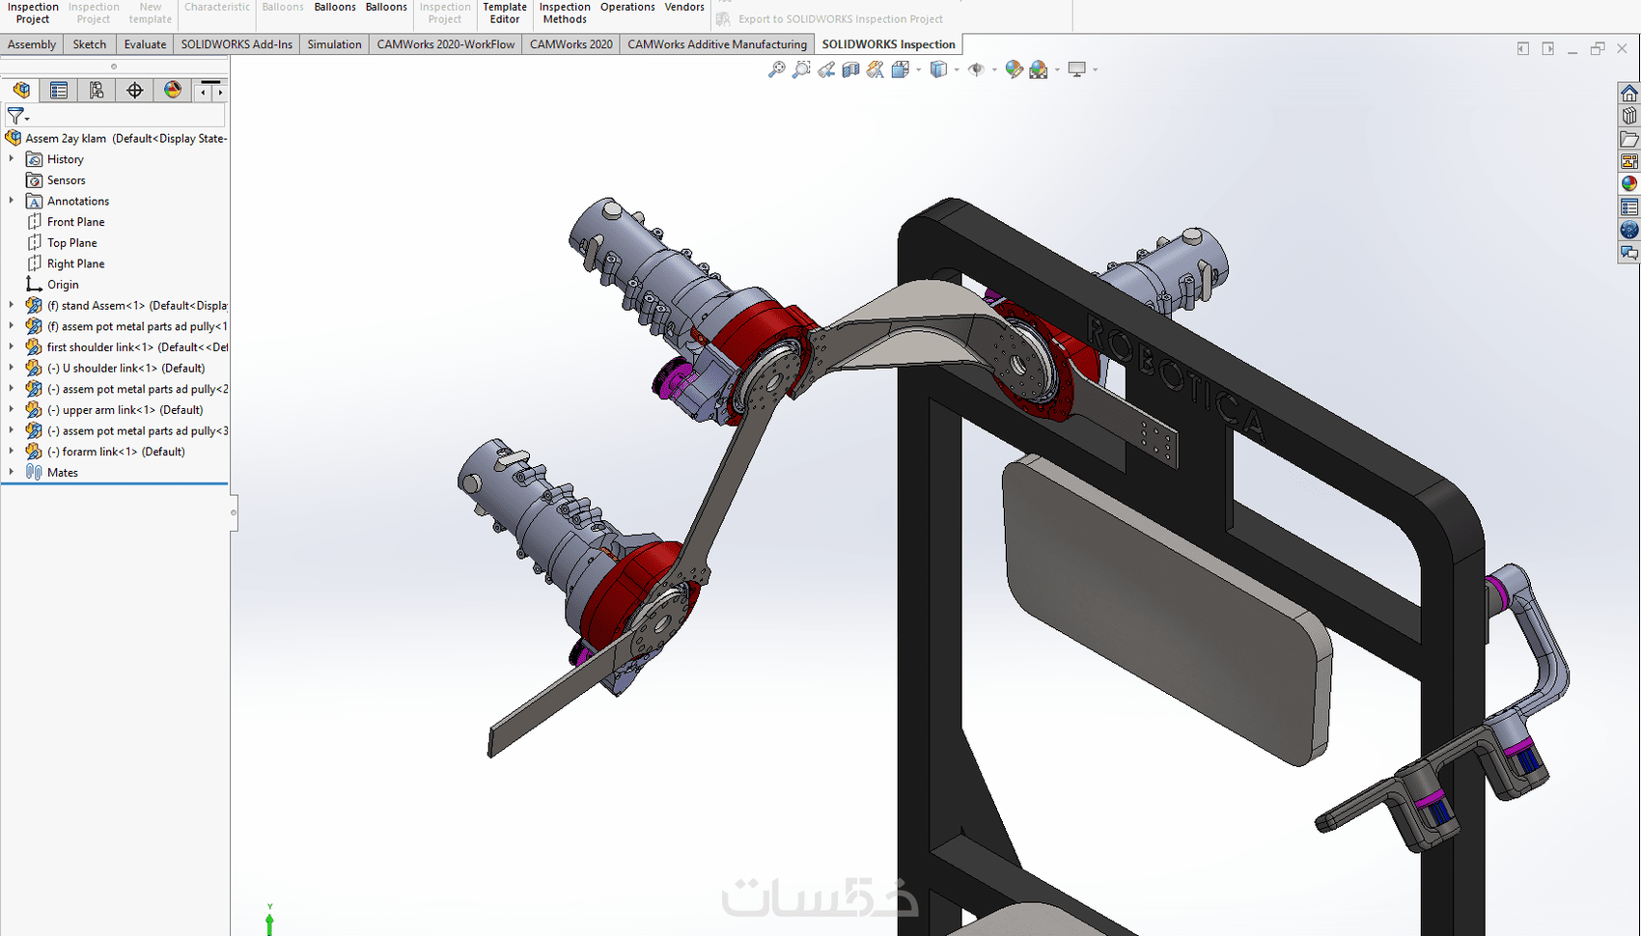Expand the forarm link<1> component
The height and width of the screenshot is (936, 1641).
[12, 452]
